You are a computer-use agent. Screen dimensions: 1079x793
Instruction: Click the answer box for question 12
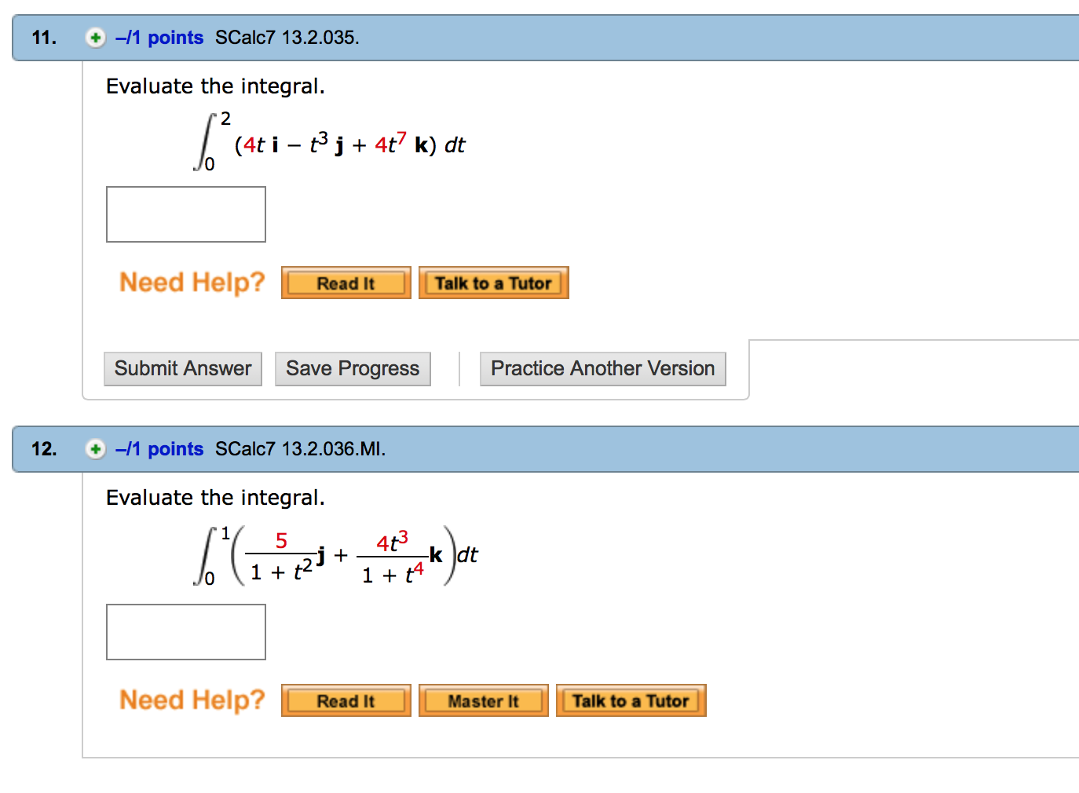[186, 632]
